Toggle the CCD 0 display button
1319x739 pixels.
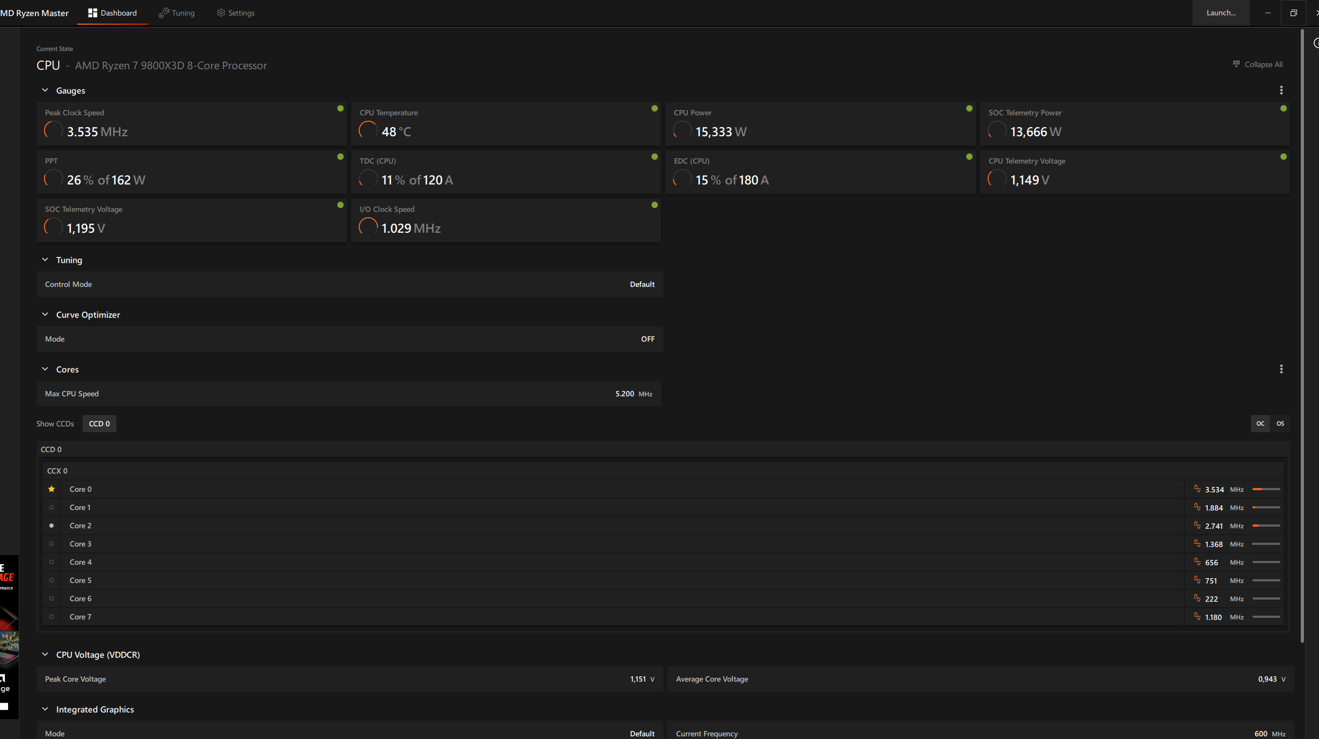pyautogui.click(x=99, y=424)
